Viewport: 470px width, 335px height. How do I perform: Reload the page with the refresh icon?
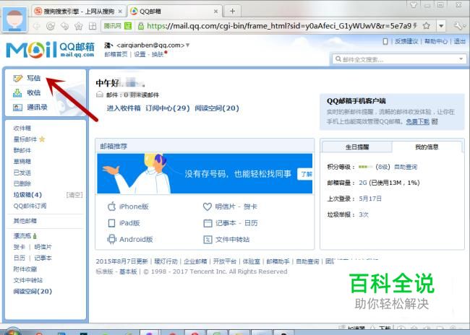click(51, 26)
